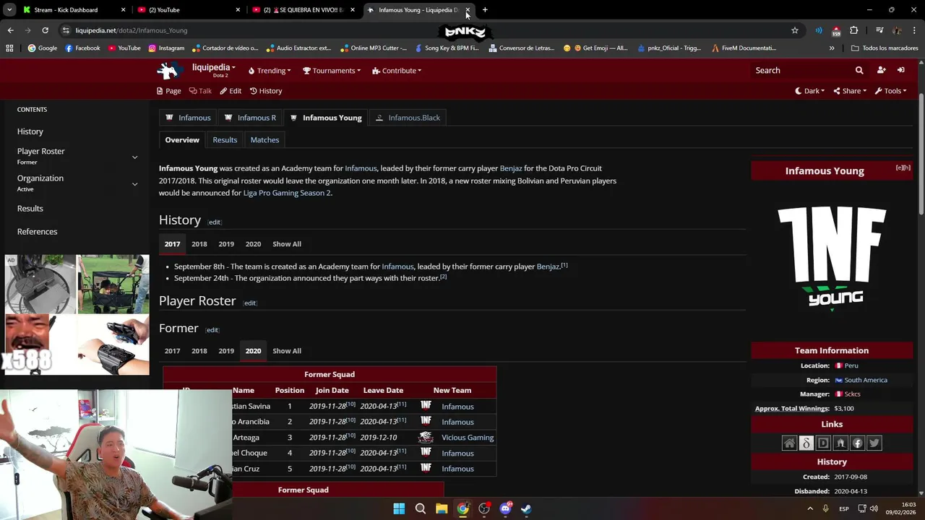This screenshot has width=925, height=520.
Task: Open Steam from the taskbar
Action: [x=526, y=508]
